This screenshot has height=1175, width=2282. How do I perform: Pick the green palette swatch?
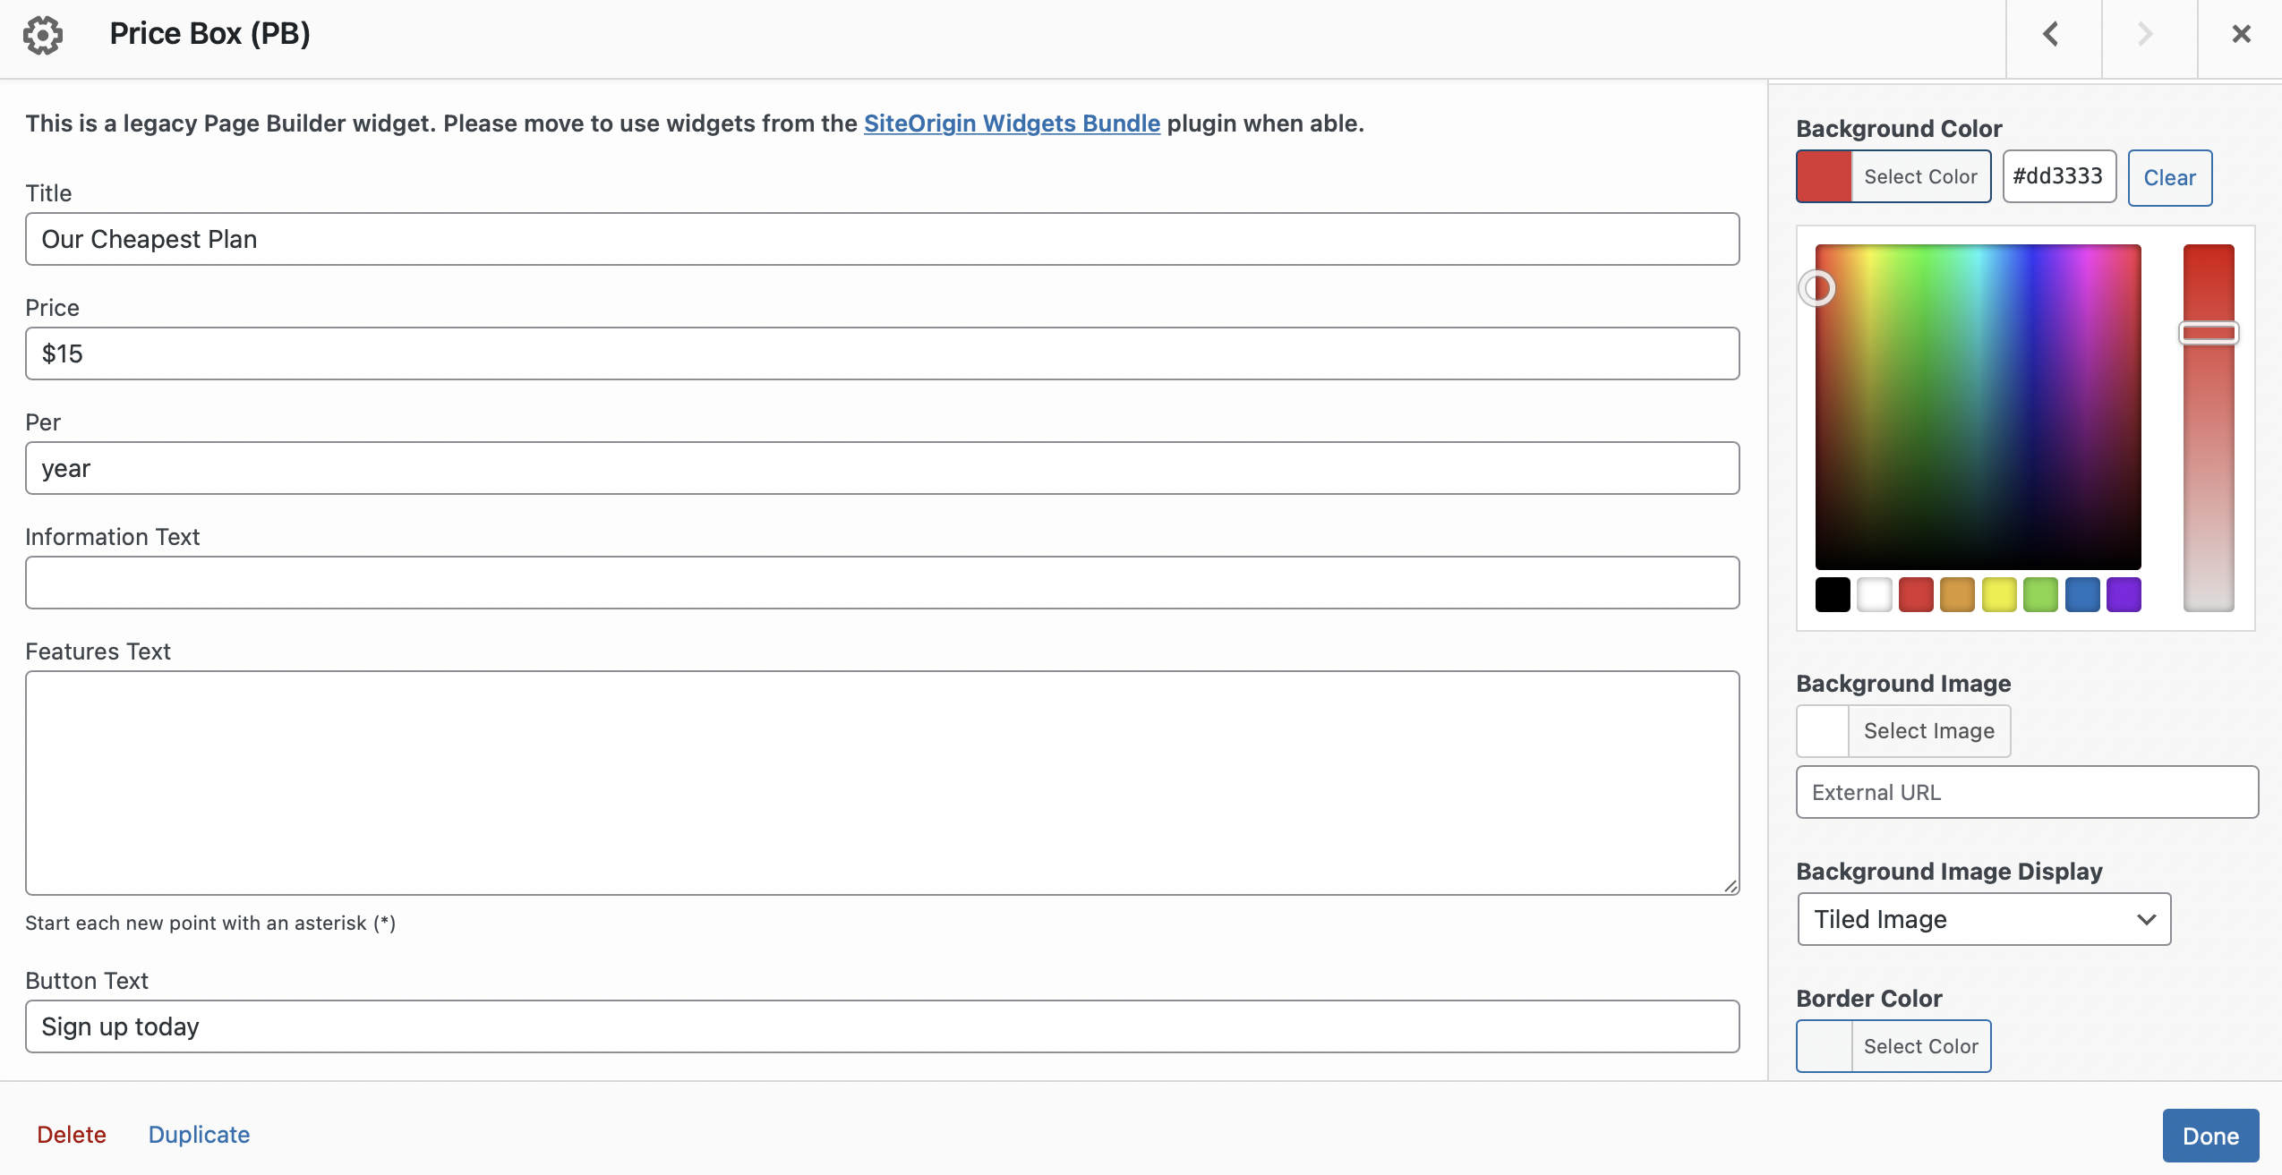point(2040,594)
